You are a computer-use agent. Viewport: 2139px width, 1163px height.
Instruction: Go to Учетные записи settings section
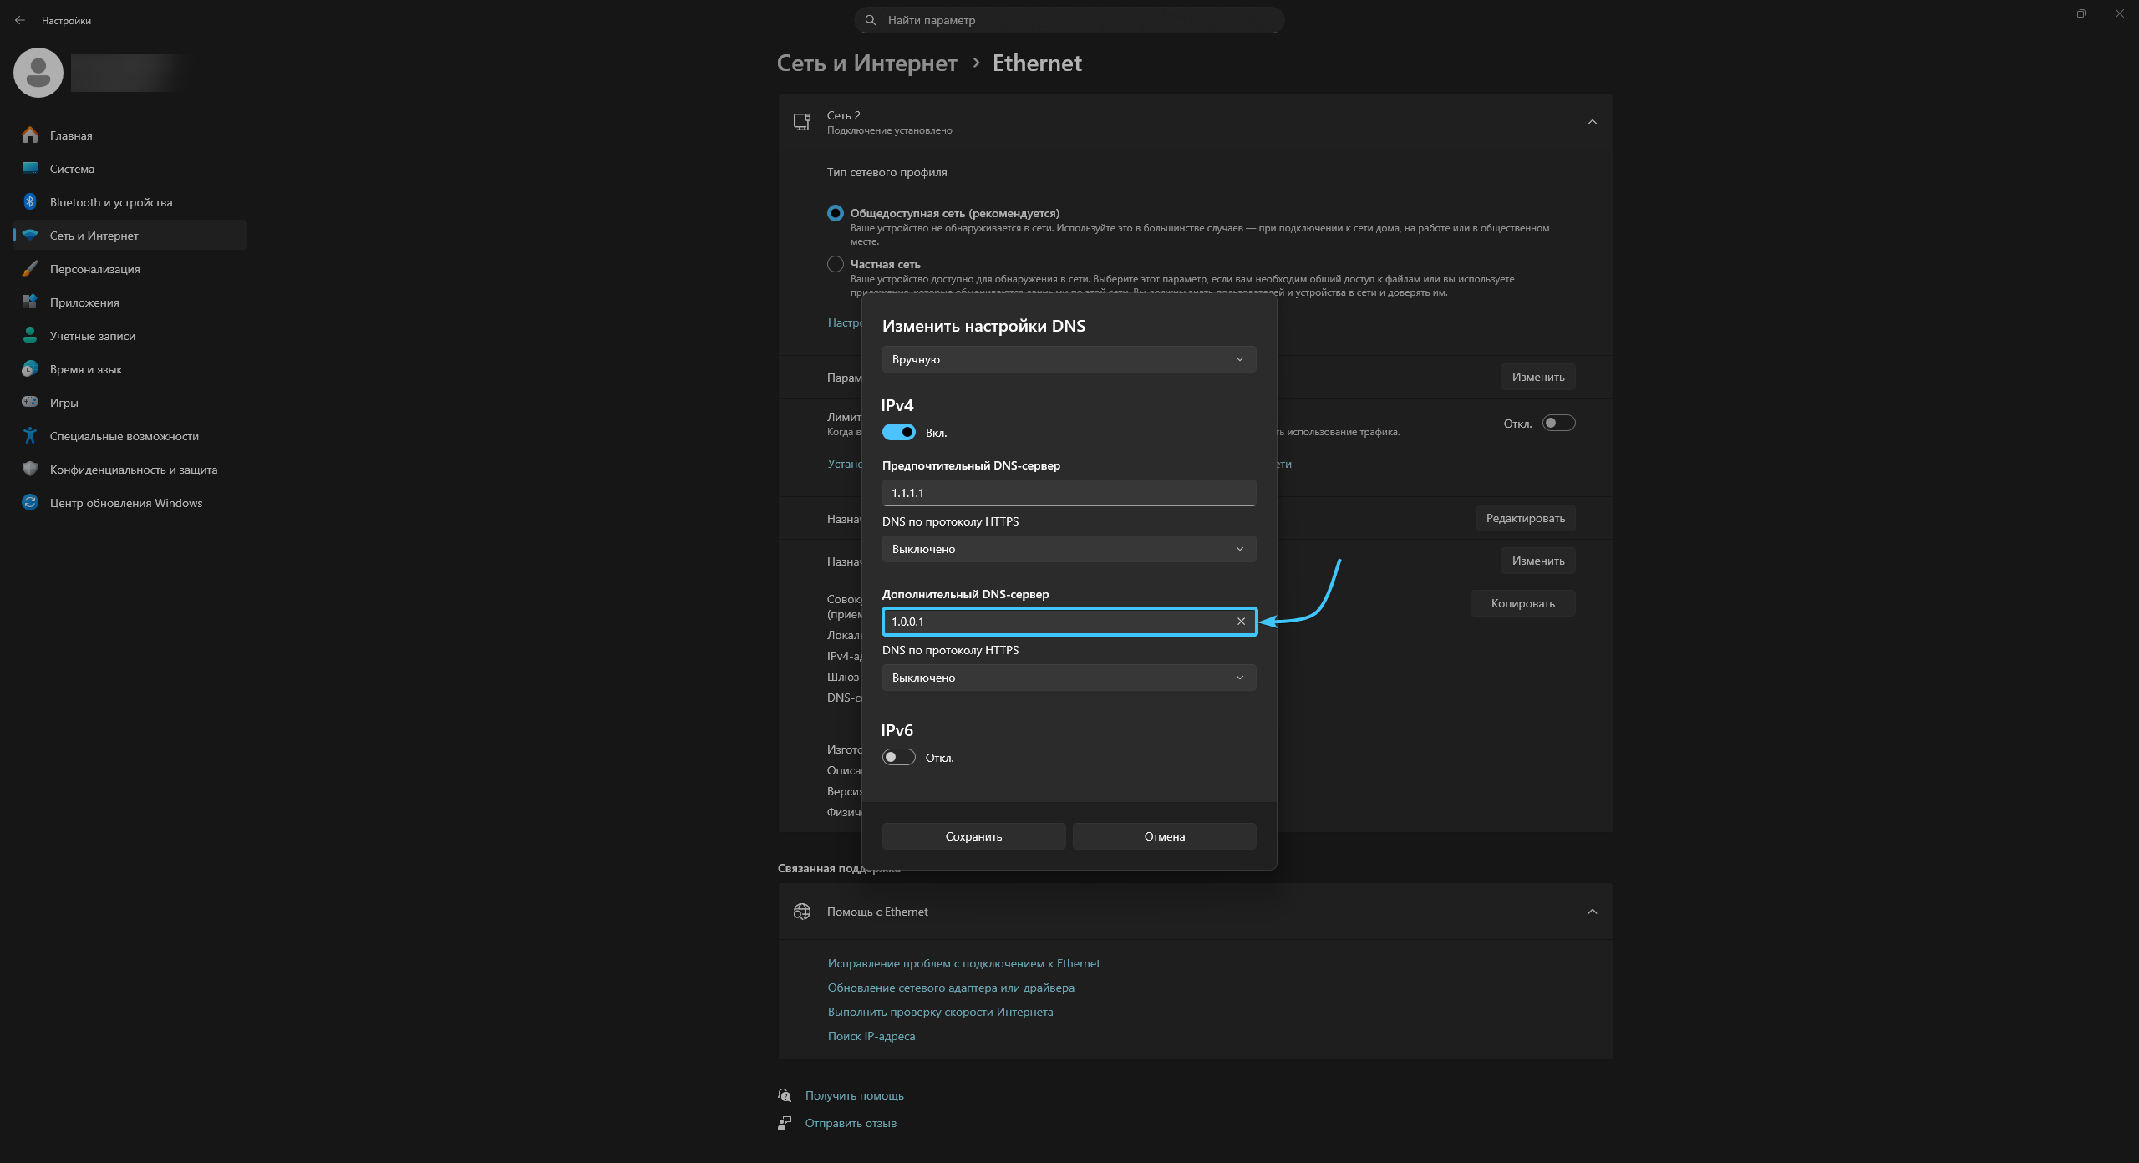92,336
